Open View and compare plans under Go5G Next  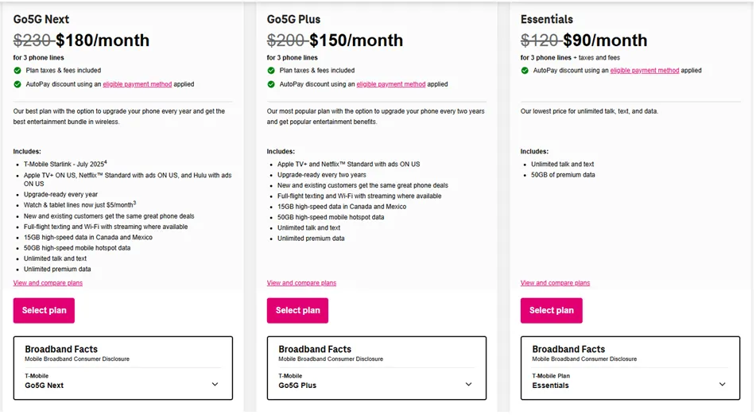tap(48, 283)
